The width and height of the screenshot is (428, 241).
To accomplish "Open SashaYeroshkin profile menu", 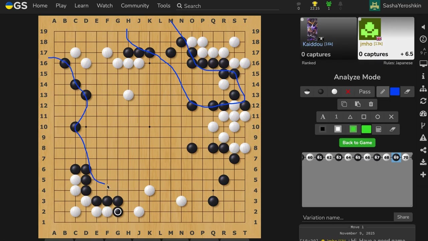I will click(x=395, y=6).
